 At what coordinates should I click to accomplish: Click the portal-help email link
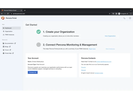pos(104,62)
